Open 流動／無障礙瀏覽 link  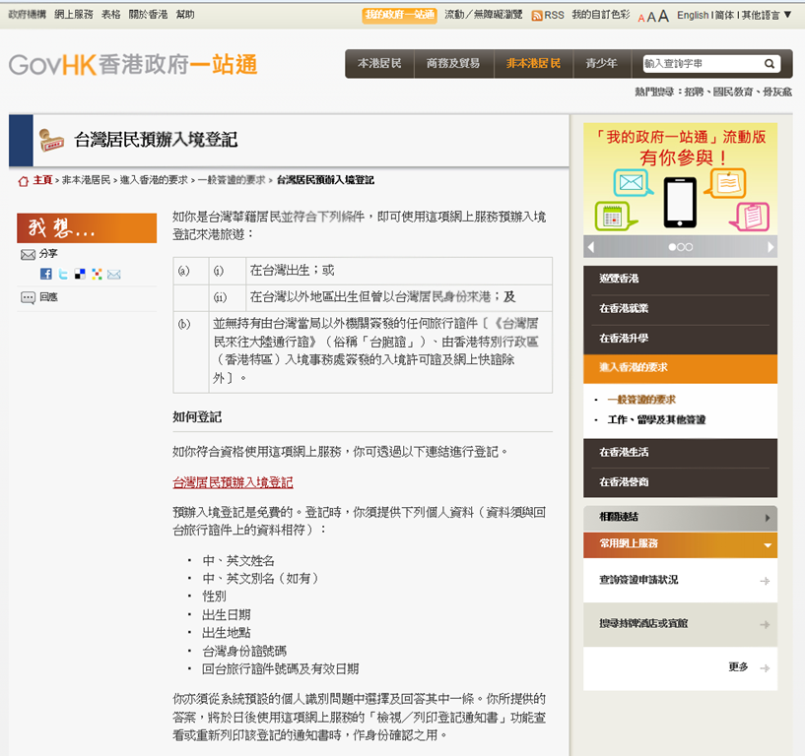coord(484,15)
